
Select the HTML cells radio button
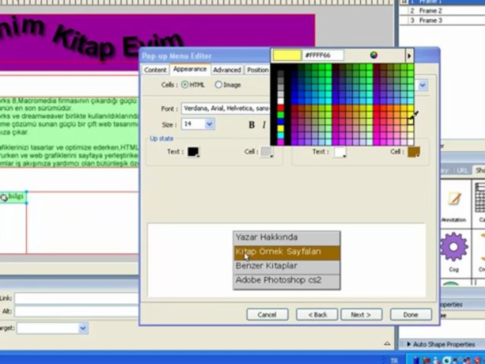[x=185, y=85]
